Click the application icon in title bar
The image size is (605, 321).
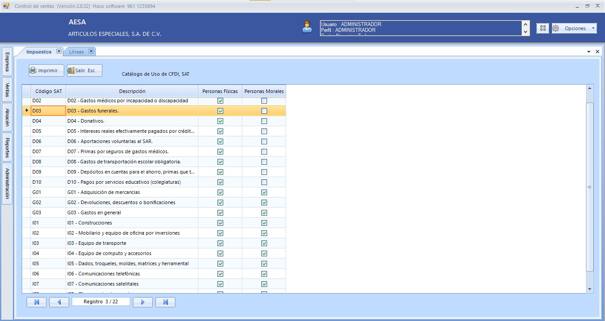coord(6,6)
